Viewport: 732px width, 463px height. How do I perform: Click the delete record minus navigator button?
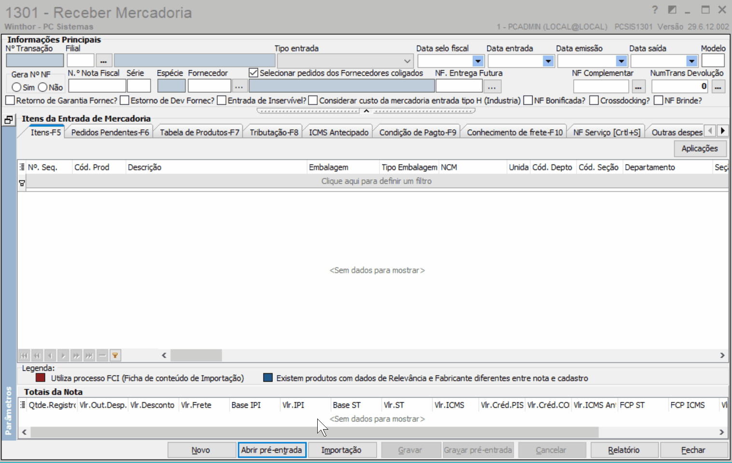[x=102, y=356]
